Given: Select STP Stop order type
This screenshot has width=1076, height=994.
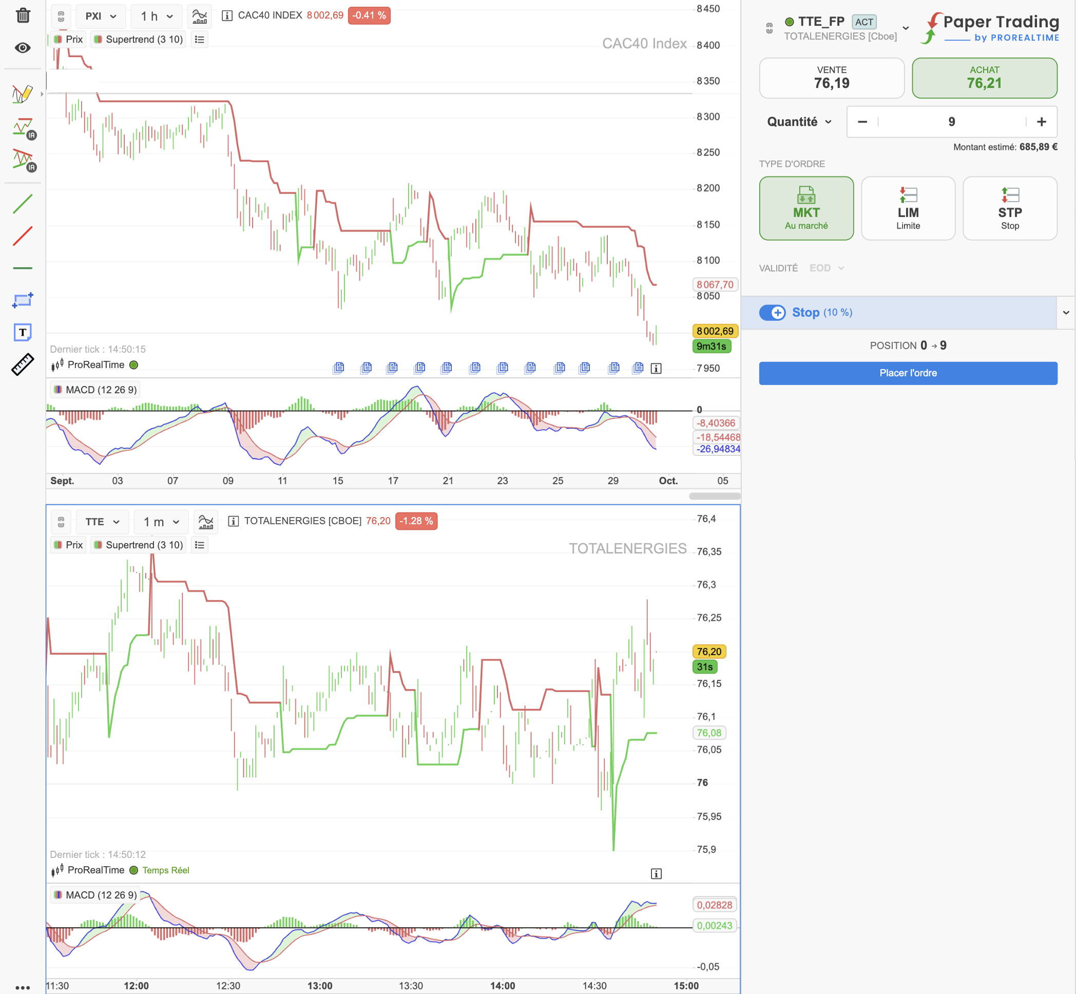Looking at the screenshot, I should click(1010, 208).
